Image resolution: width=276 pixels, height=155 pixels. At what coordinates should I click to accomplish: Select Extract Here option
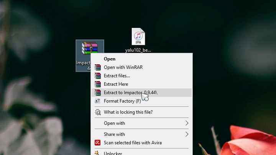pos(141,84)
